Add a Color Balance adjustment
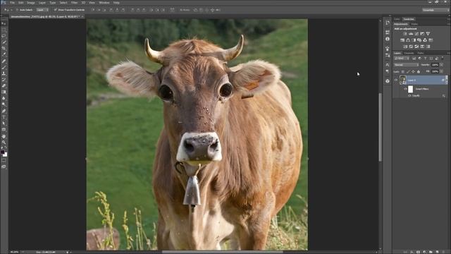The width and height of the screenshot is (451, 254). pos(408,40)
